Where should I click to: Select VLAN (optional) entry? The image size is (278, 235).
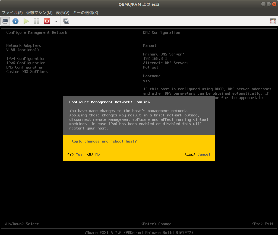23,50
